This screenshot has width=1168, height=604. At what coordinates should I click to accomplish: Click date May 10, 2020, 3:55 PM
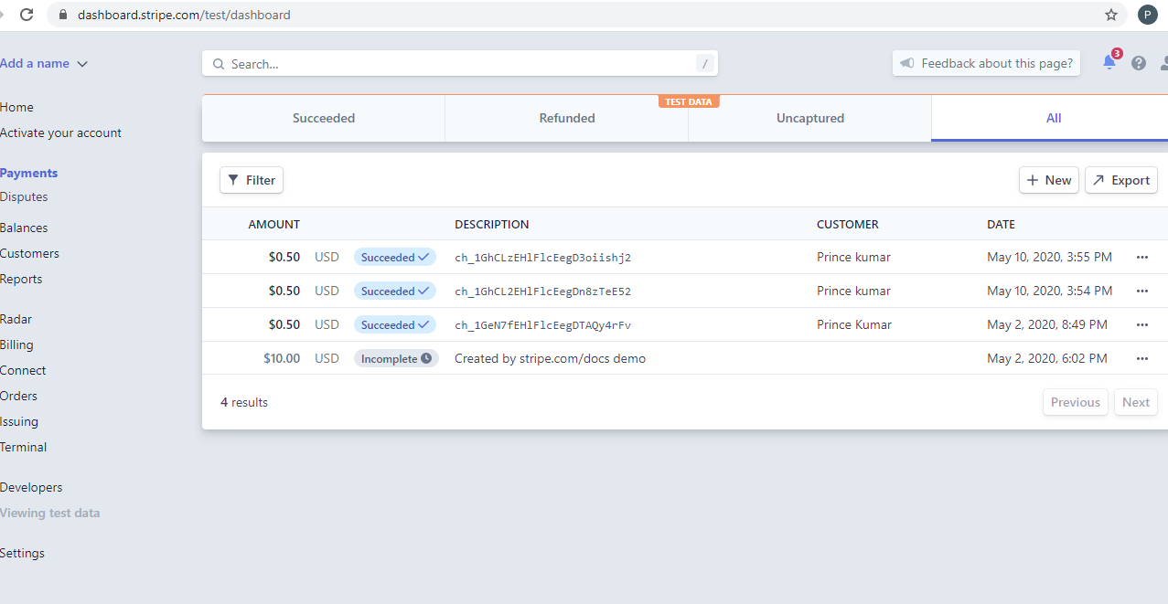coord(1049,258)
